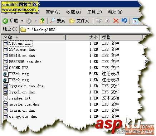The image size is (156, 136).
Task: Select the file wzxqy.com.dns
Action: [x=23, y=116]
